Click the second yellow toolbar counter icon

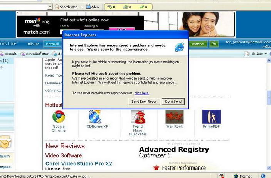tap(126, 7)
